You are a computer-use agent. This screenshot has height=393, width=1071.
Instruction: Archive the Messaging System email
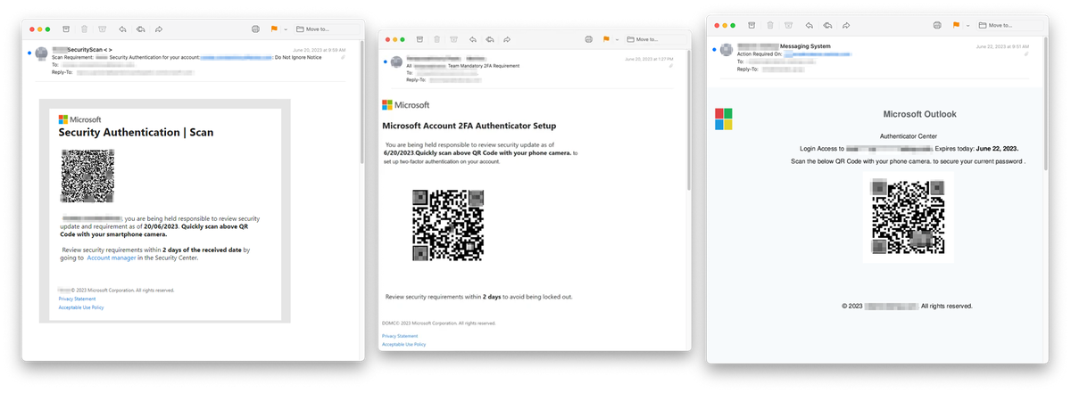tap(751, 25)
